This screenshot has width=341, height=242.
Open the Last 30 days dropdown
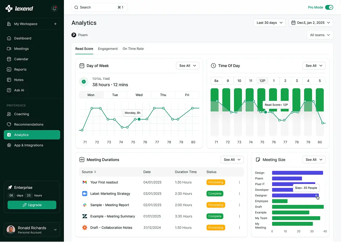(x=270, y=23)
